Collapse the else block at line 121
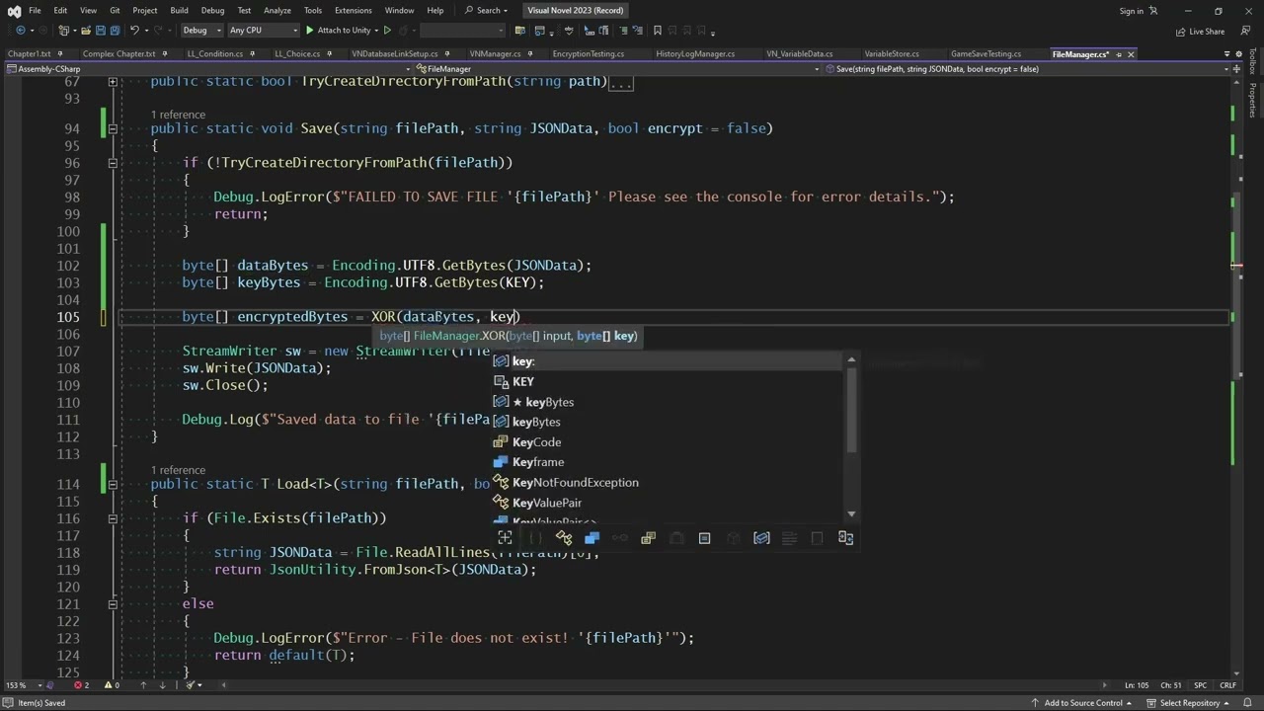Viewport: 1264px width, 711px height. [113, 603]
